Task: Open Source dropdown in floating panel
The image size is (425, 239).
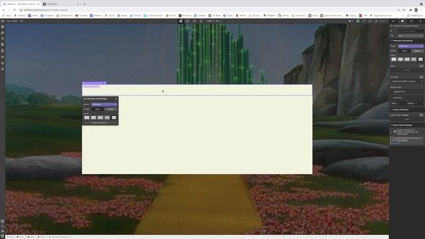Action: coord(104,104)
